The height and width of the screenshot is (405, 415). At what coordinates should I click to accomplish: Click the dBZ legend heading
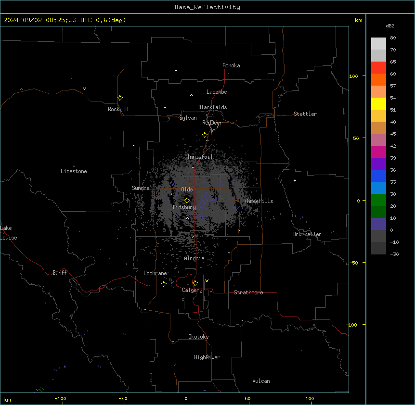[390, 25]
